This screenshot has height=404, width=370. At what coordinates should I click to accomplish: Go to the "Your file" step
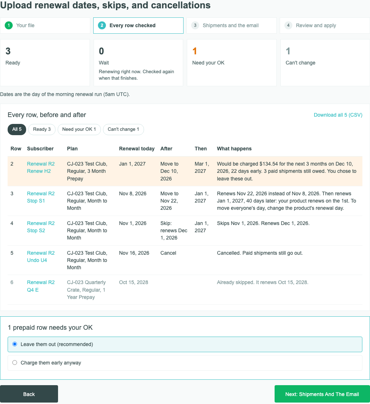pos(45,25)
